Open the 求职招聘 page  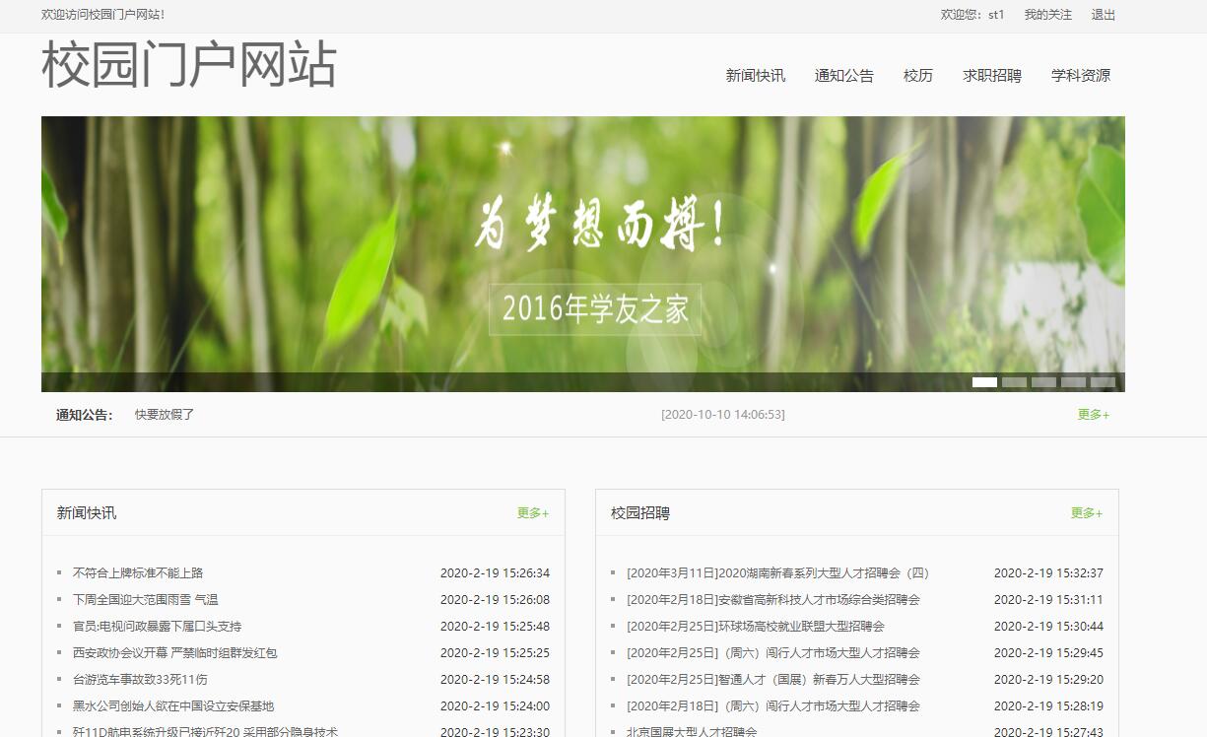tap(990, 76)
